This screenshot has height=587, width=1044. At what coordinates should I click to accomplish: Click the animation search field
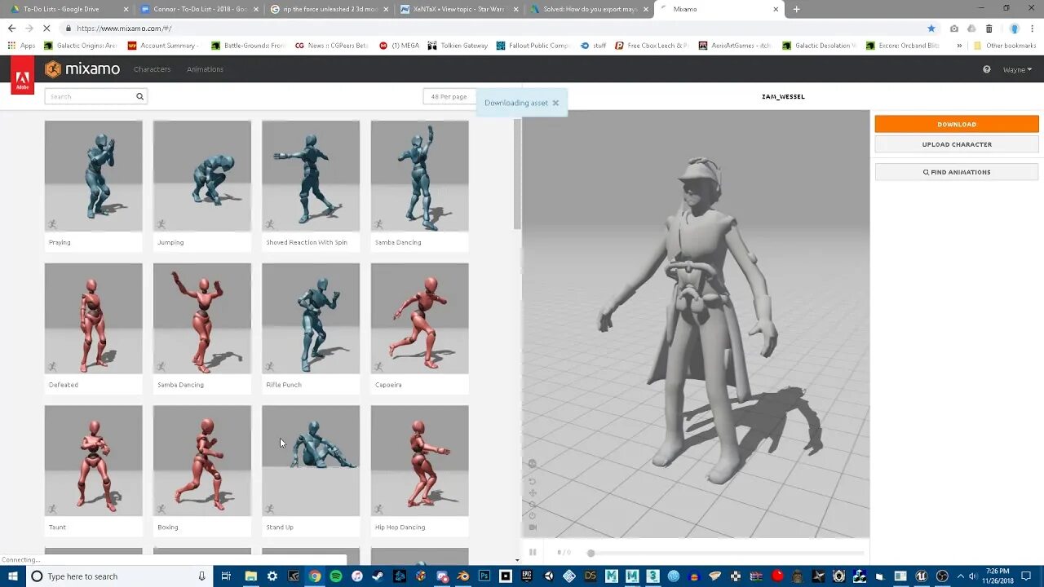click(95, 96)
